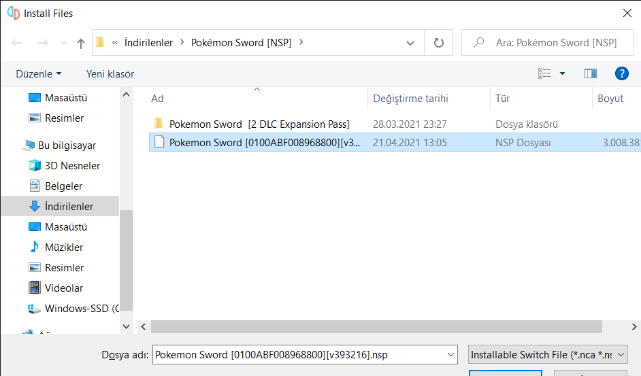Click the İndirilenler download arrow icon
The height and width of the screenshot is (376, 641).
pos(35,206)
